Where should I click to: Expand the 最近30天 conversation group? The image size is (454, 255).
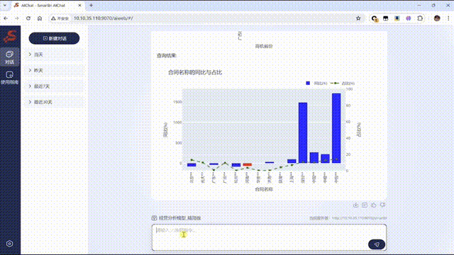(55, 102)
